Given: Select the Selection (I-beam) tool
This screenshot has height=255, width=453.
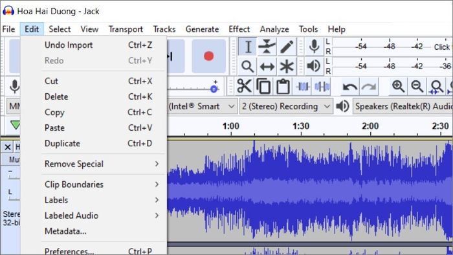Looking at the screenshot, I should pos(248,47).
